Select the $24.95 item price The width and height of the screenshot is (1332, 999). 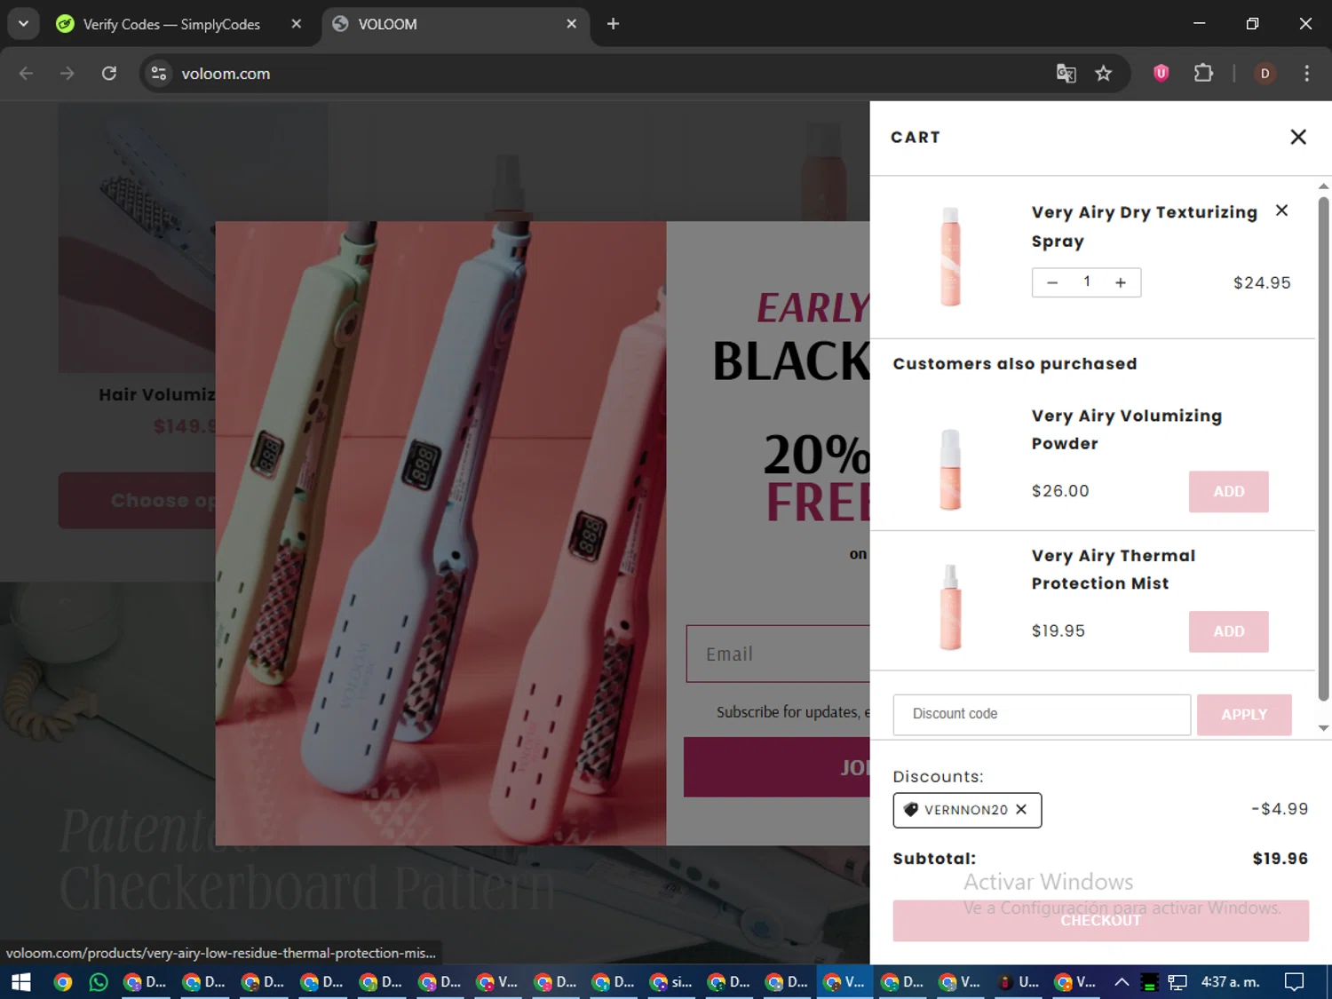click(x=1262, y=282)
